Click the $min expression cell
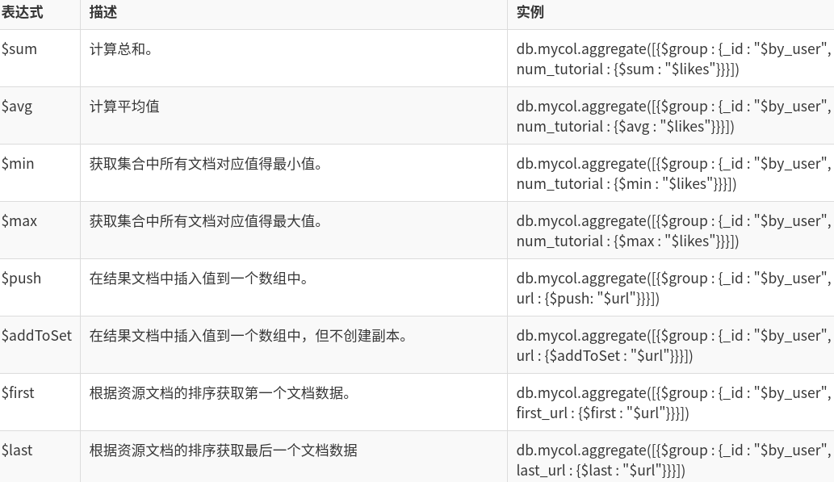Image resolution: width=834 pixels, height=482 pixels. [18, 164]
